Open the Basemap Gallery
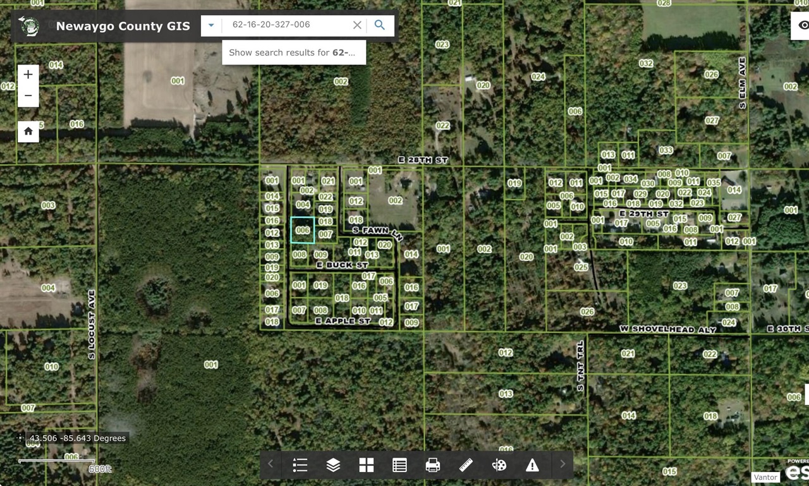Screen dimensions: 809x486 tap(366, 465)
